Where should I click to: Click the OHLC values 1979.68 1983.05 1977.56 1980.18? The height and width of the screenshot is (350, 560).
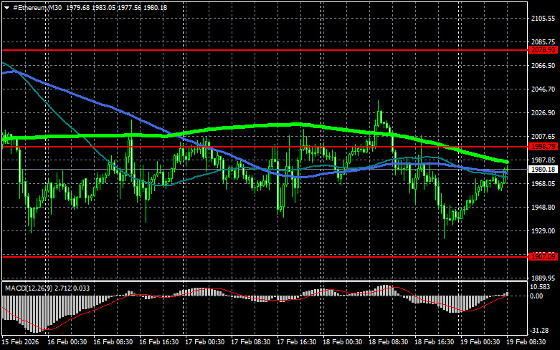(x=116, y=7)
